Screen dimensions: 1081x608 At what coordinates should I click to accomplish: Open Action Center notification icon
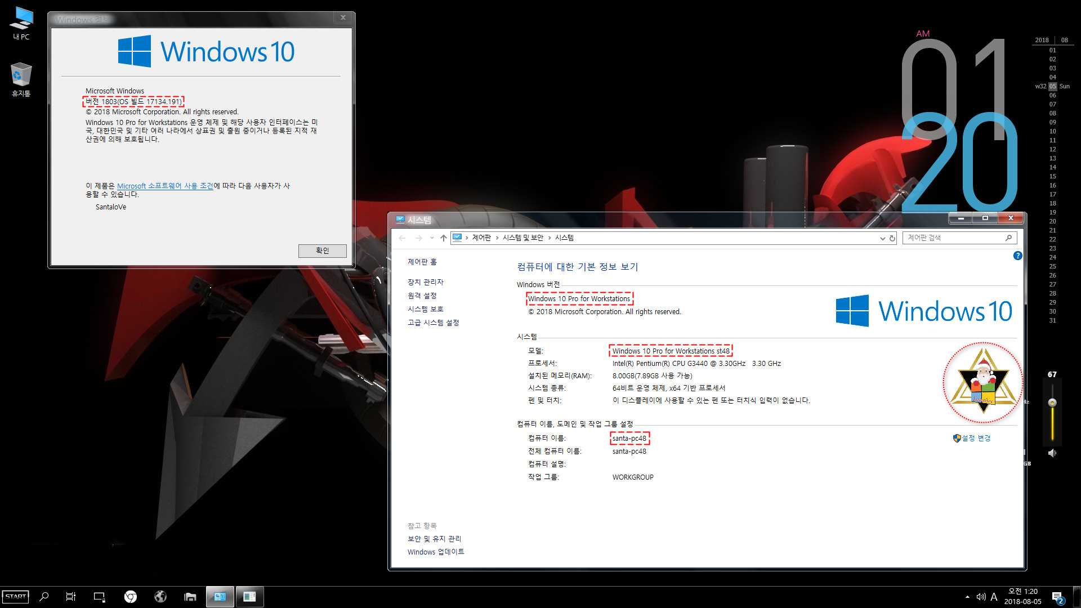point(1057,597)
